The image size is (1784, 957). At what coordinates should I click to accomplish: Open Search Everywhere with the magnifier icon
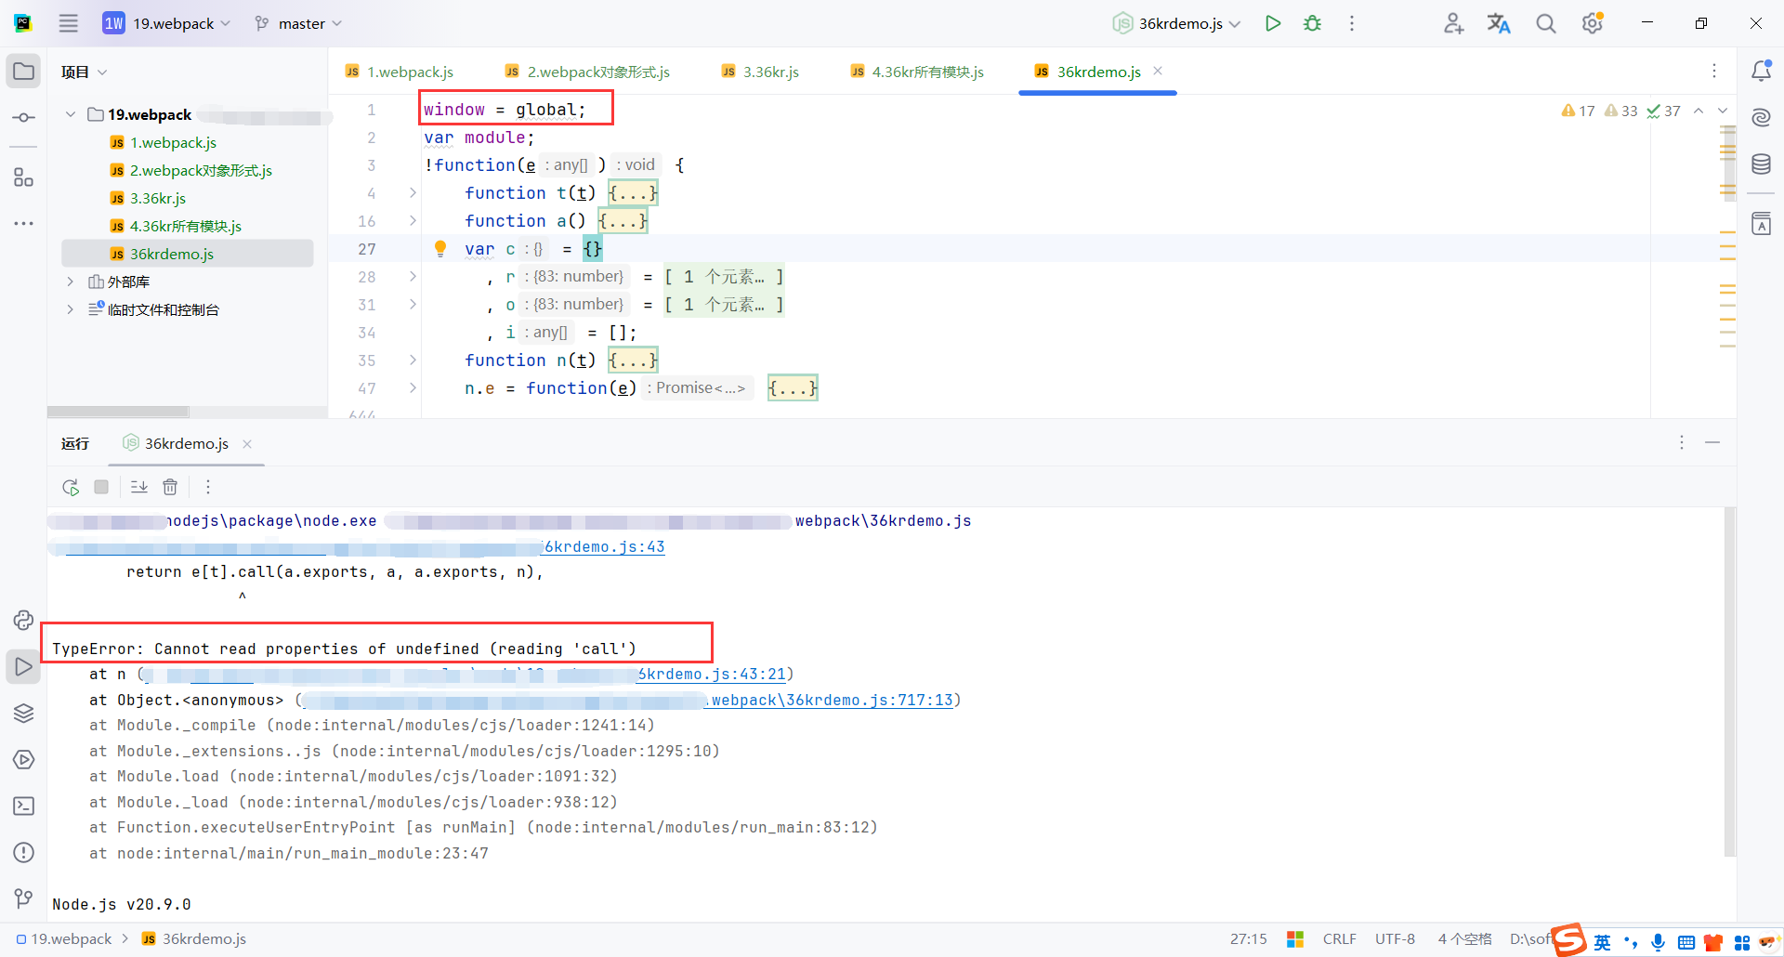pos(1545,23)
